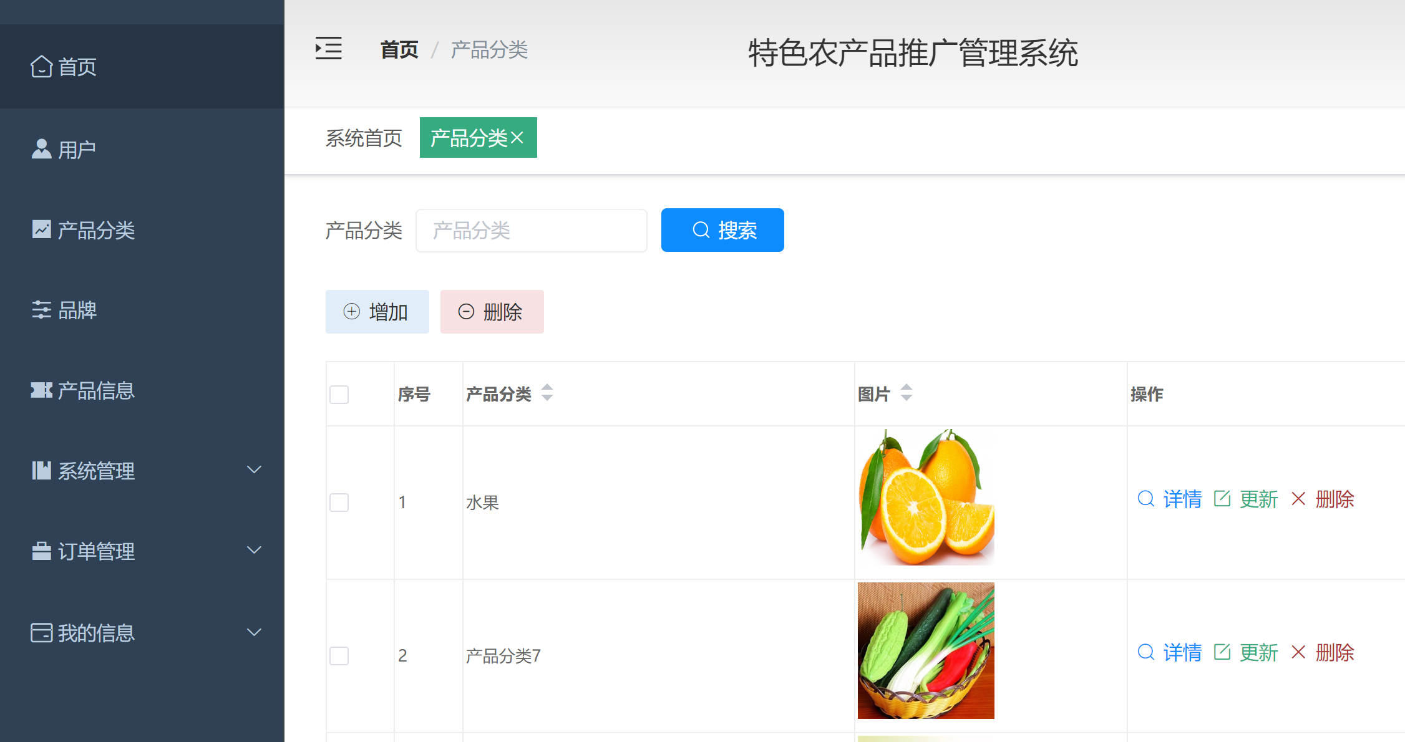Viewport: 1405px width, 742px height.
Task: Close the 产品分类 tab with X icon
Action: [x=517, y=138]
